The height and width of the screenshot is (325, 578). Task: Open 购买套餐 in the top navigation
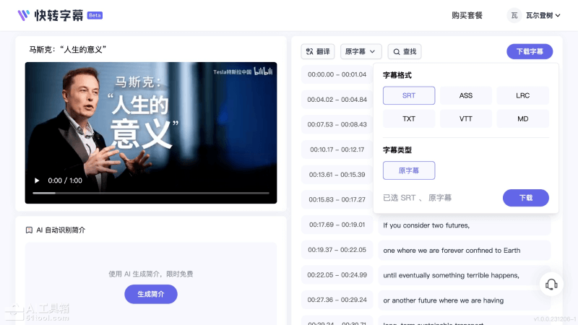[467, 15]
